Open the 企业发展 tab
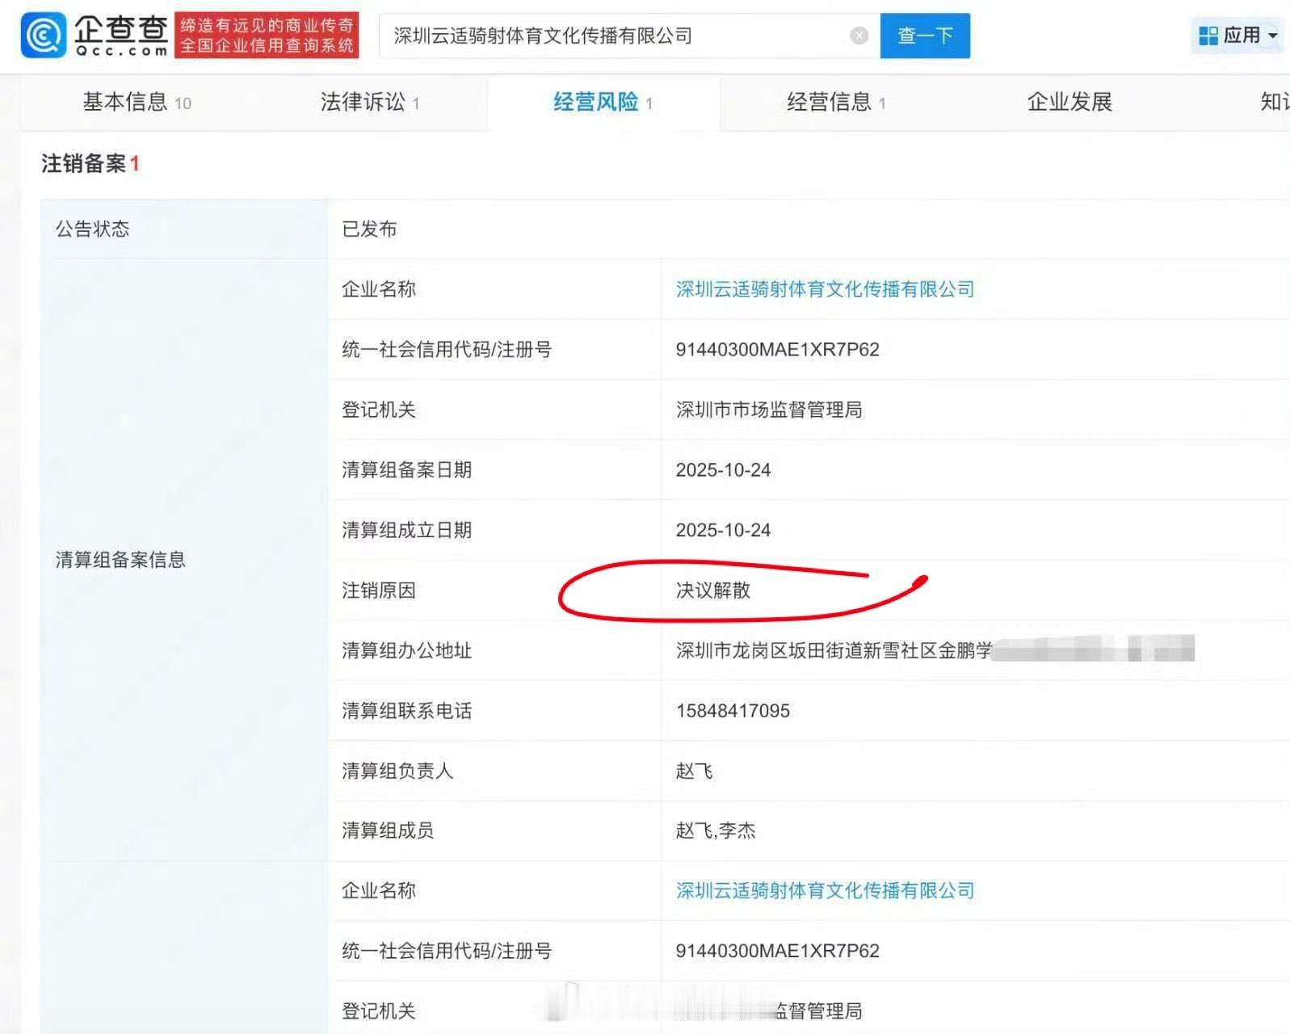1290x1034 pixels. point(1069,102)
